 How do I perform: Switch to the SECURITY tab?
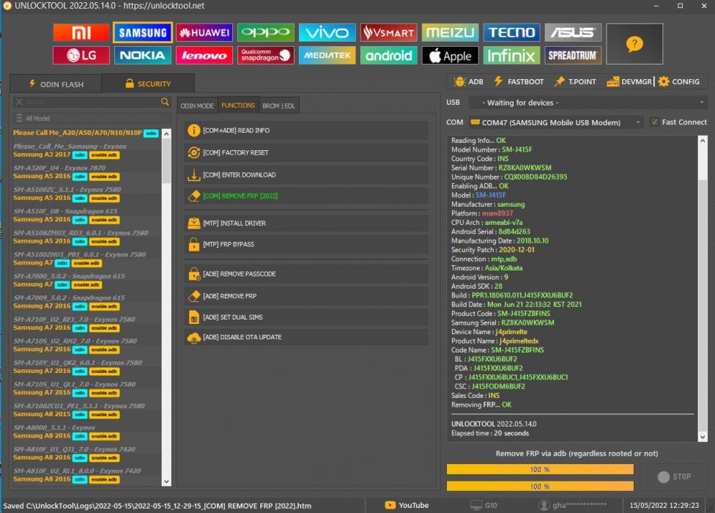tap(148, 84)
